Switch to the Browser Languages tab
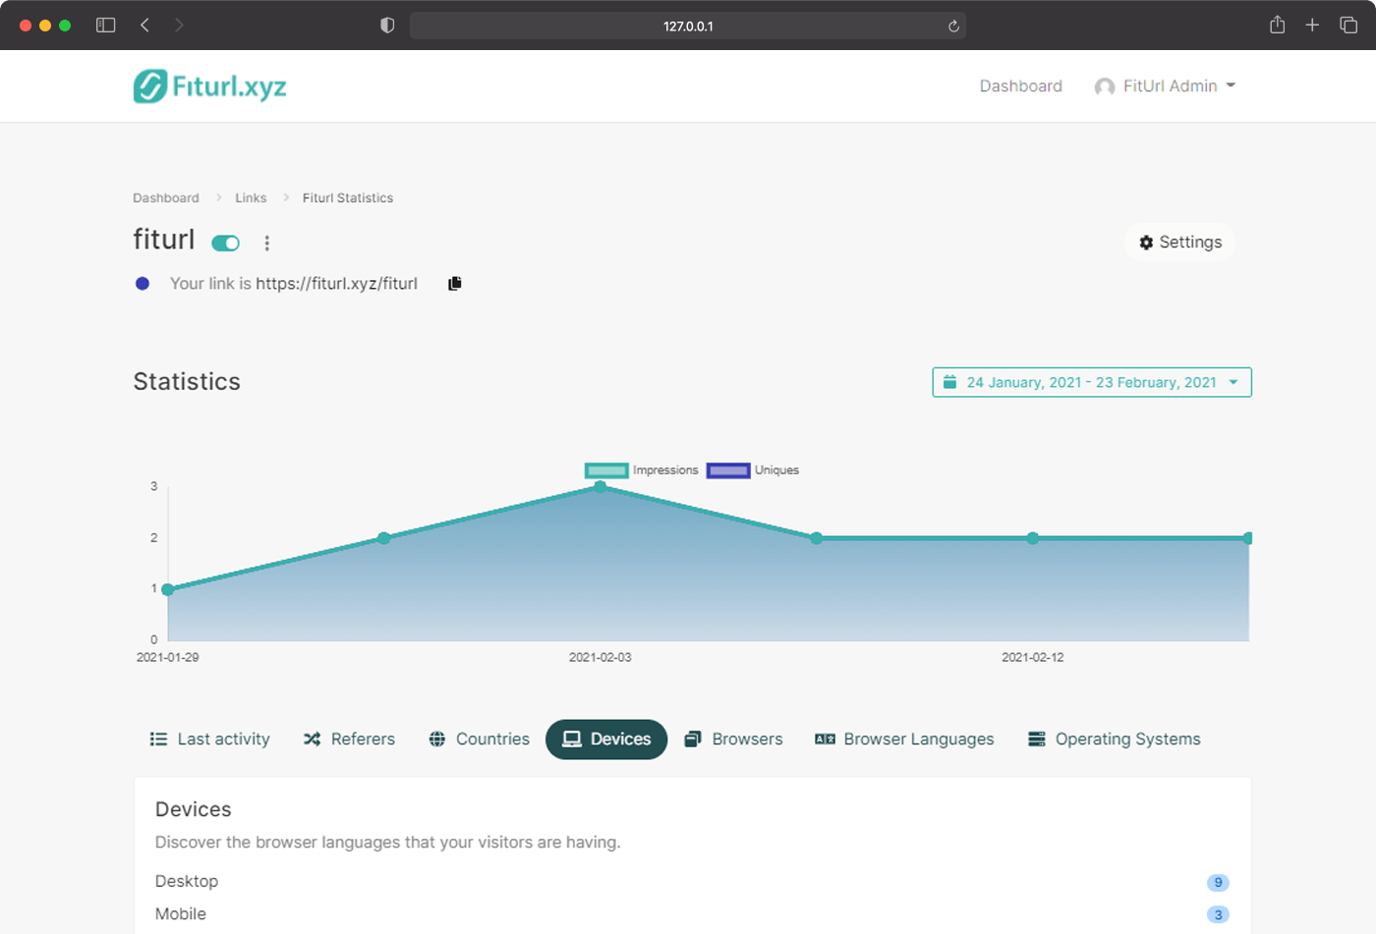1376x934 pixels. click(x=904, y=739)
